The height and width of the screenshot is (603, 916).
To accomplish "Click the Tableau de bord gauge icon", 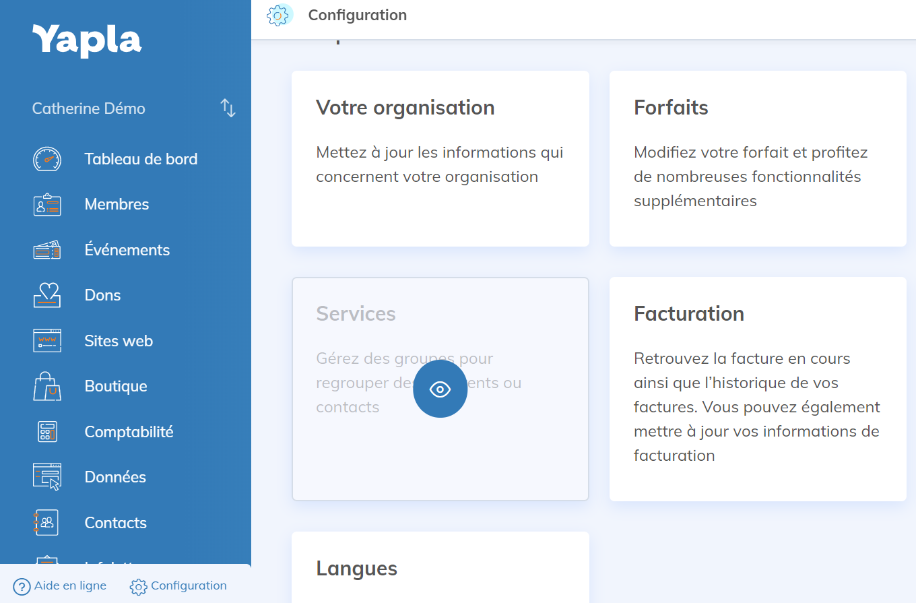I will tap(47, 160).
